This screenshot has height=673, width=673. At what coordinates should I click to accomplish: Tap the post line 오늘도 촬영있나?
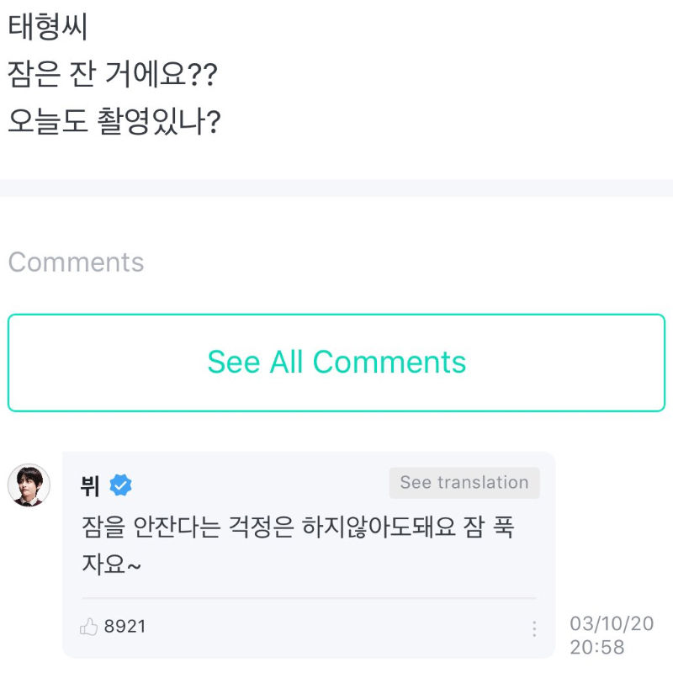[114, 123]
